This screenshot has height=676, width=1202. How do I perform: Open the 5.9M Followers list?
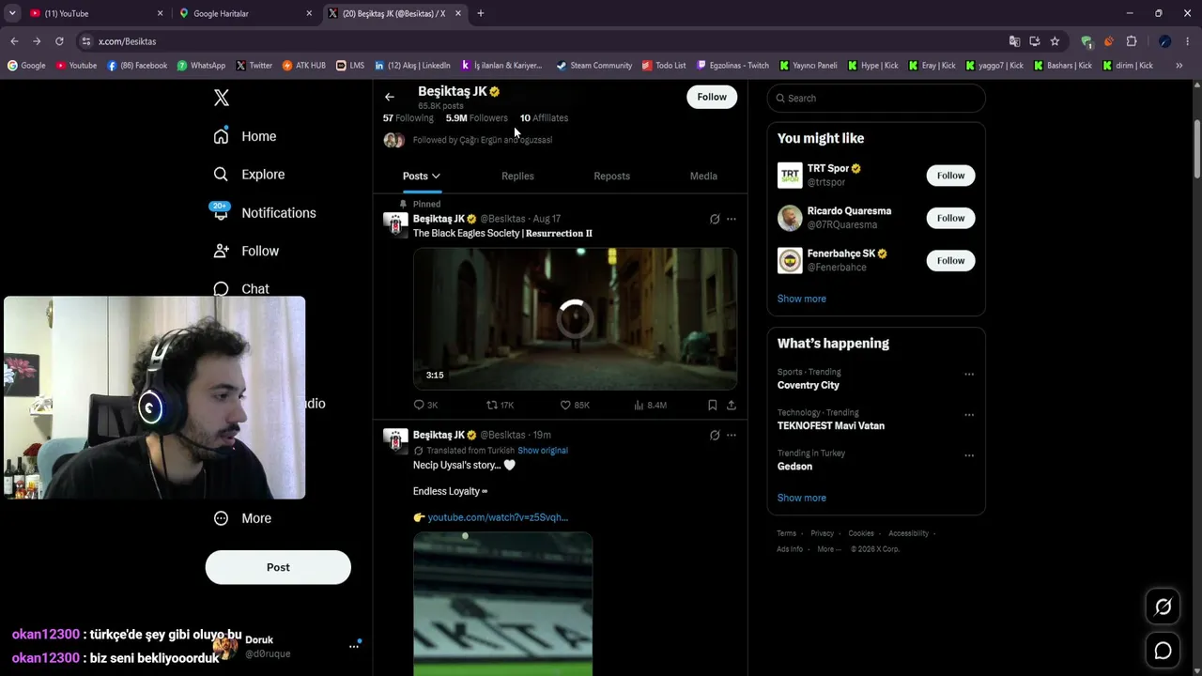click(x=476, y=118)
